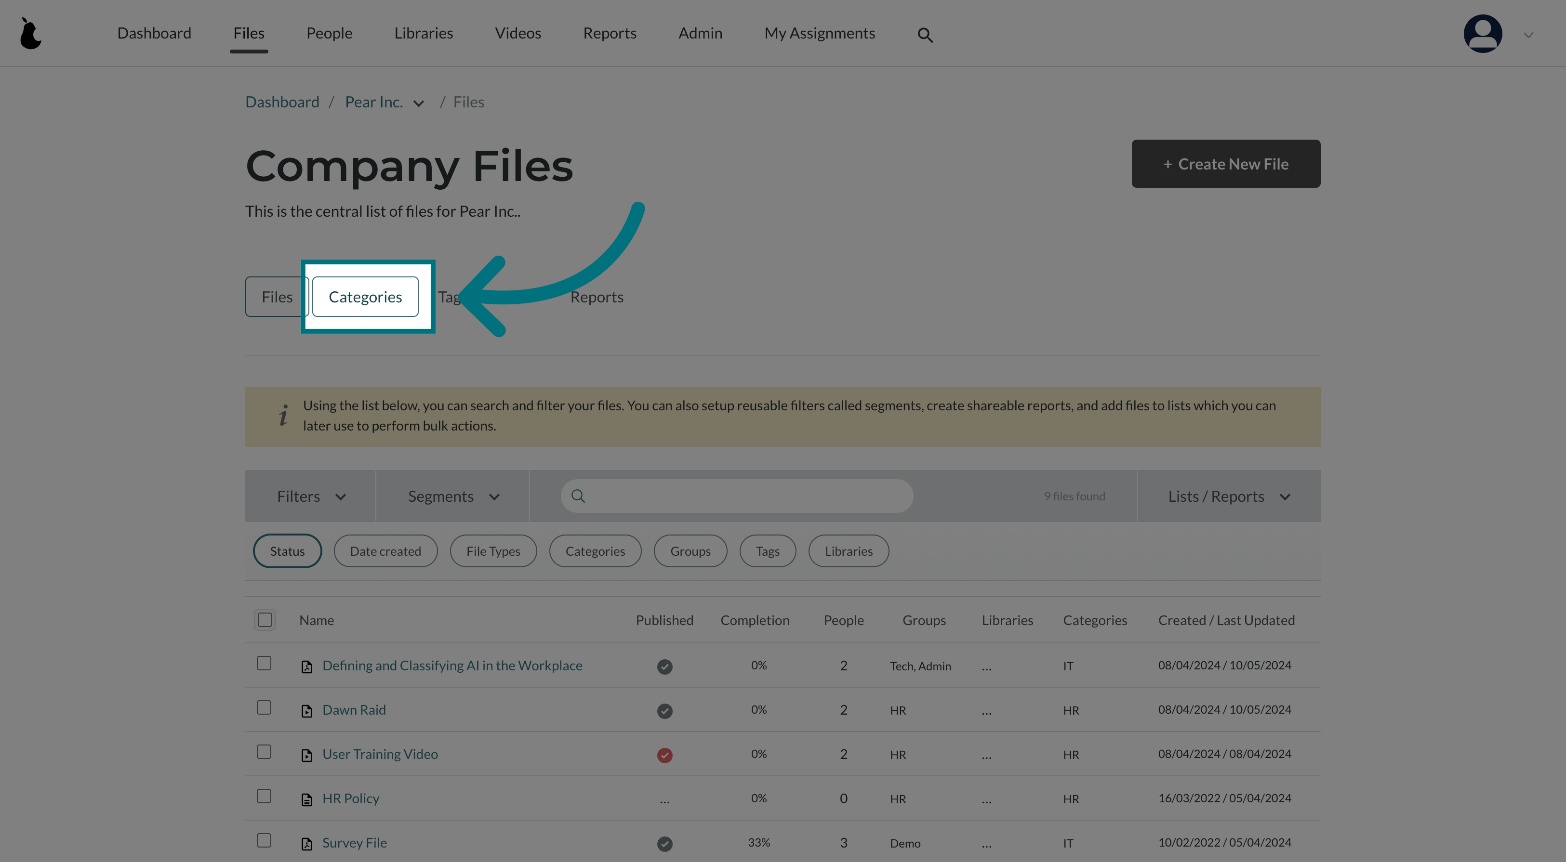Click file icon beside User Training Video
1566x862 pixels.
tap(307, 755)
